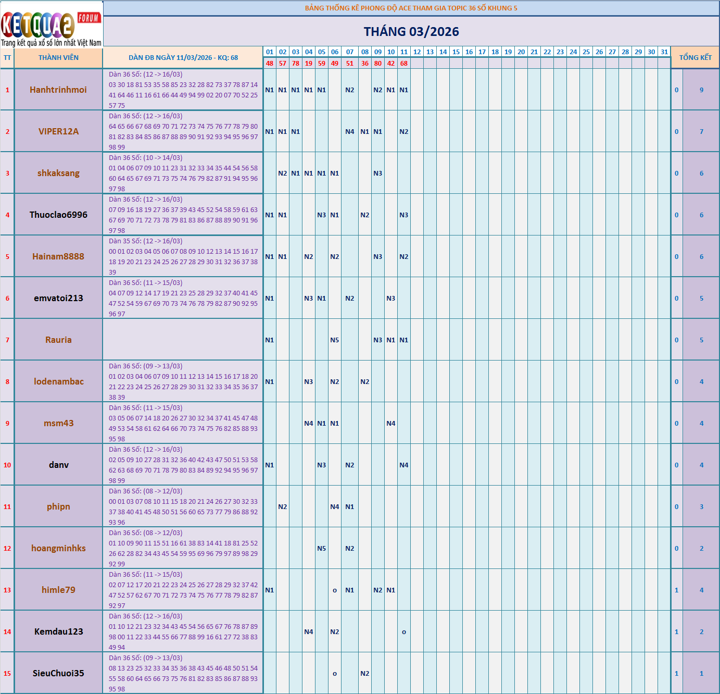Screen dimensions: 720x694
Task: Click the N1 marker in Rauria's row
Action: tap(269, 339)
